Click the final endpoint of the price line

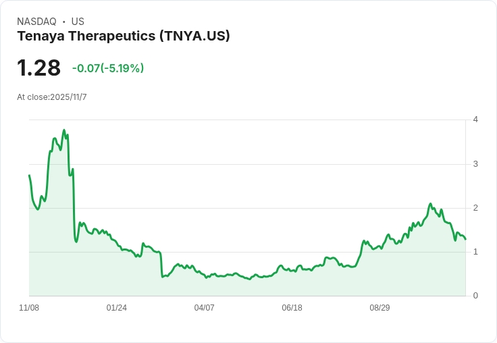click(465, 239)
